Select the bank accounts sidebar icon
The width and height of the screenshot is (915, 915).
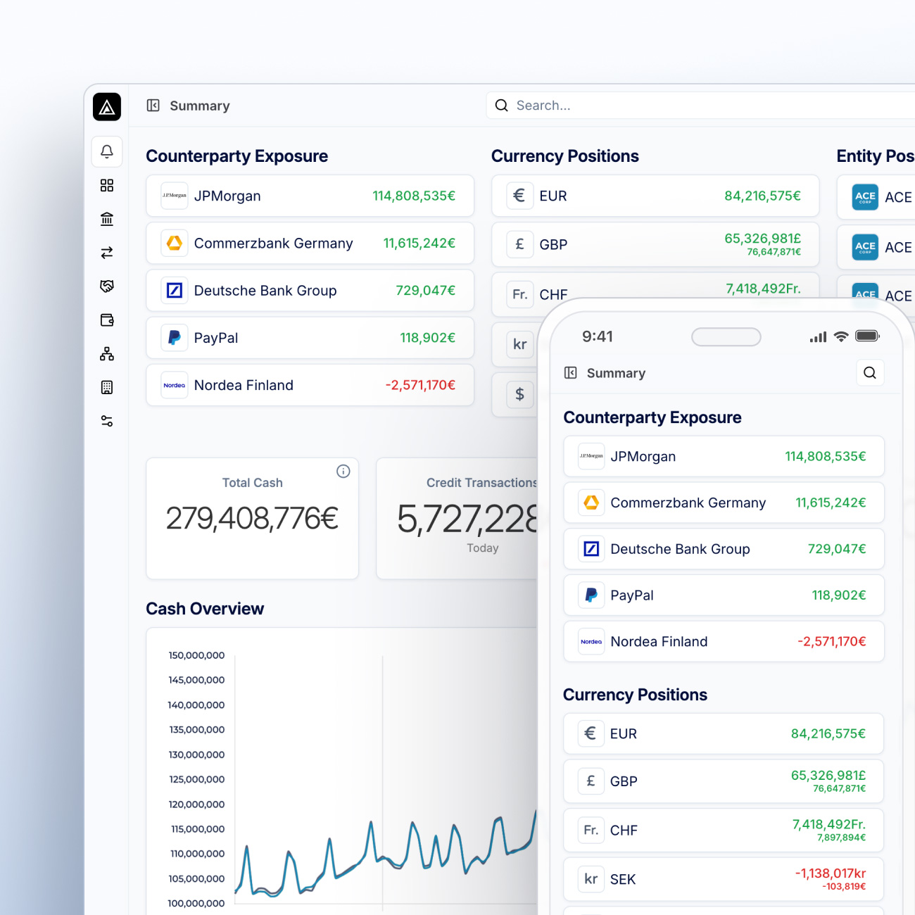[107, 219]
